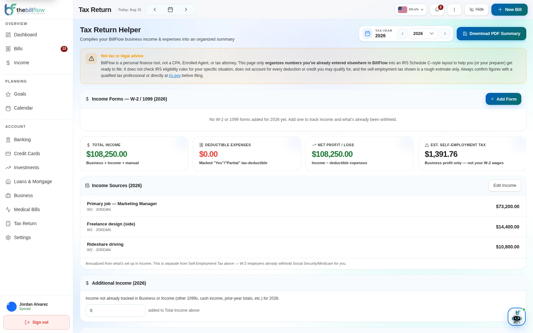Click the New Bill button

point(509,10)
